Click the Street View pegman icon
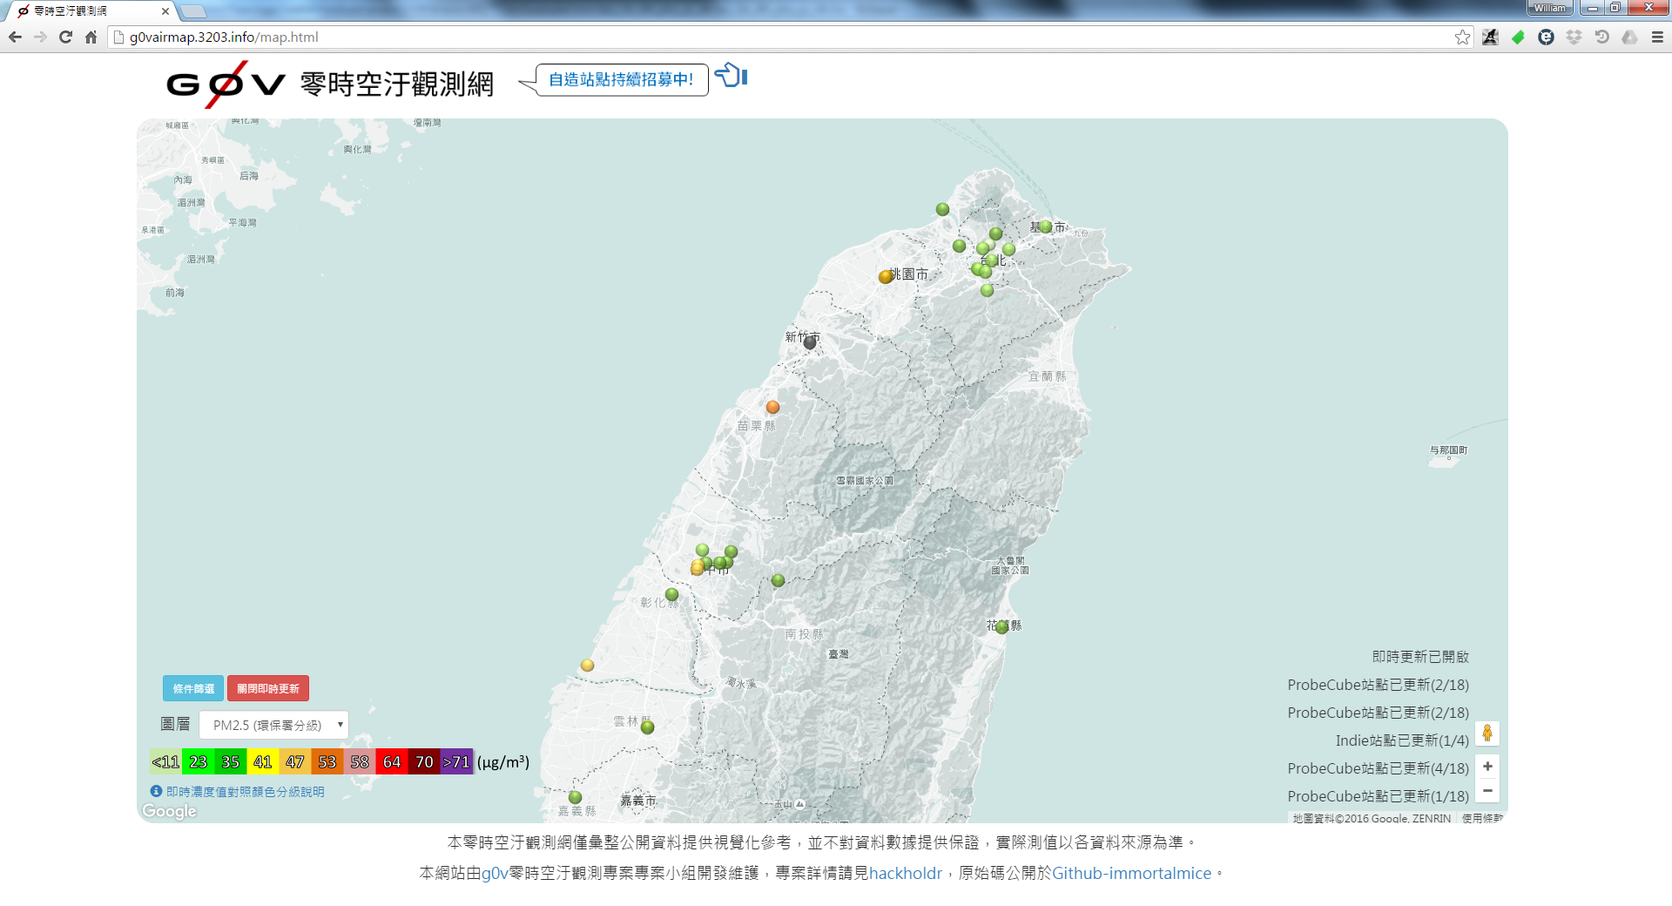This screenshot has width=1672, height=906. (x=1487, y=734)
